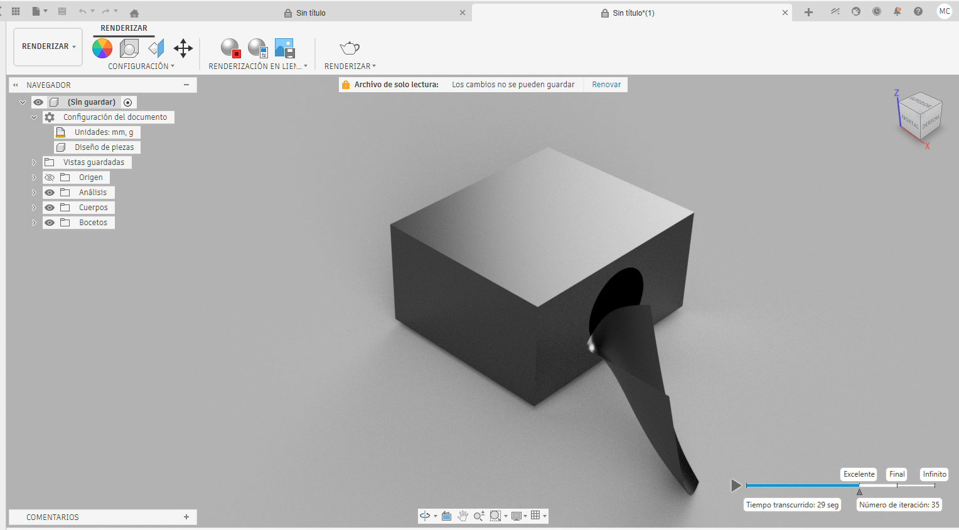Expand the Cuerpos folder

point(34,208)
